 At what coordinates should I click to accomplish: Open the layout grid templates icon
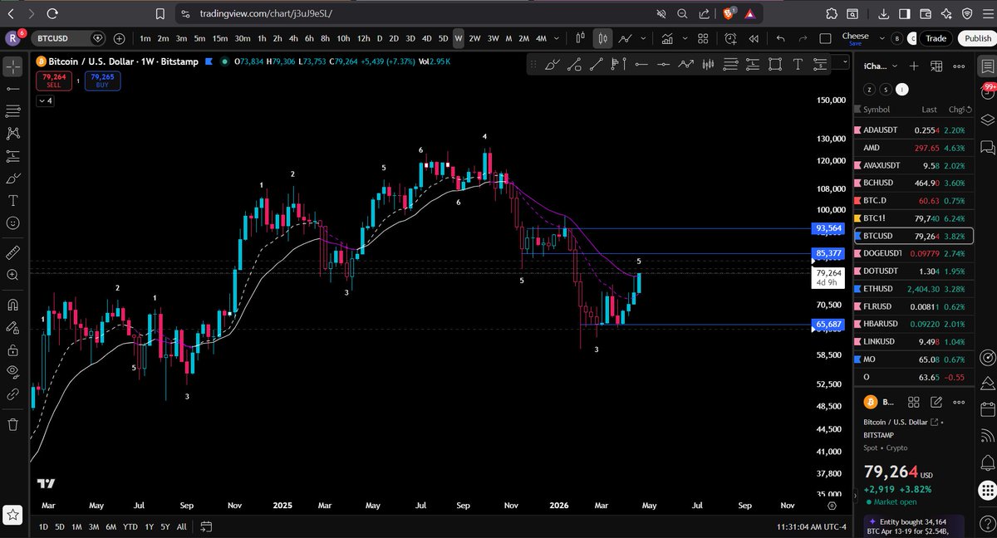click(x=702, y=38)
